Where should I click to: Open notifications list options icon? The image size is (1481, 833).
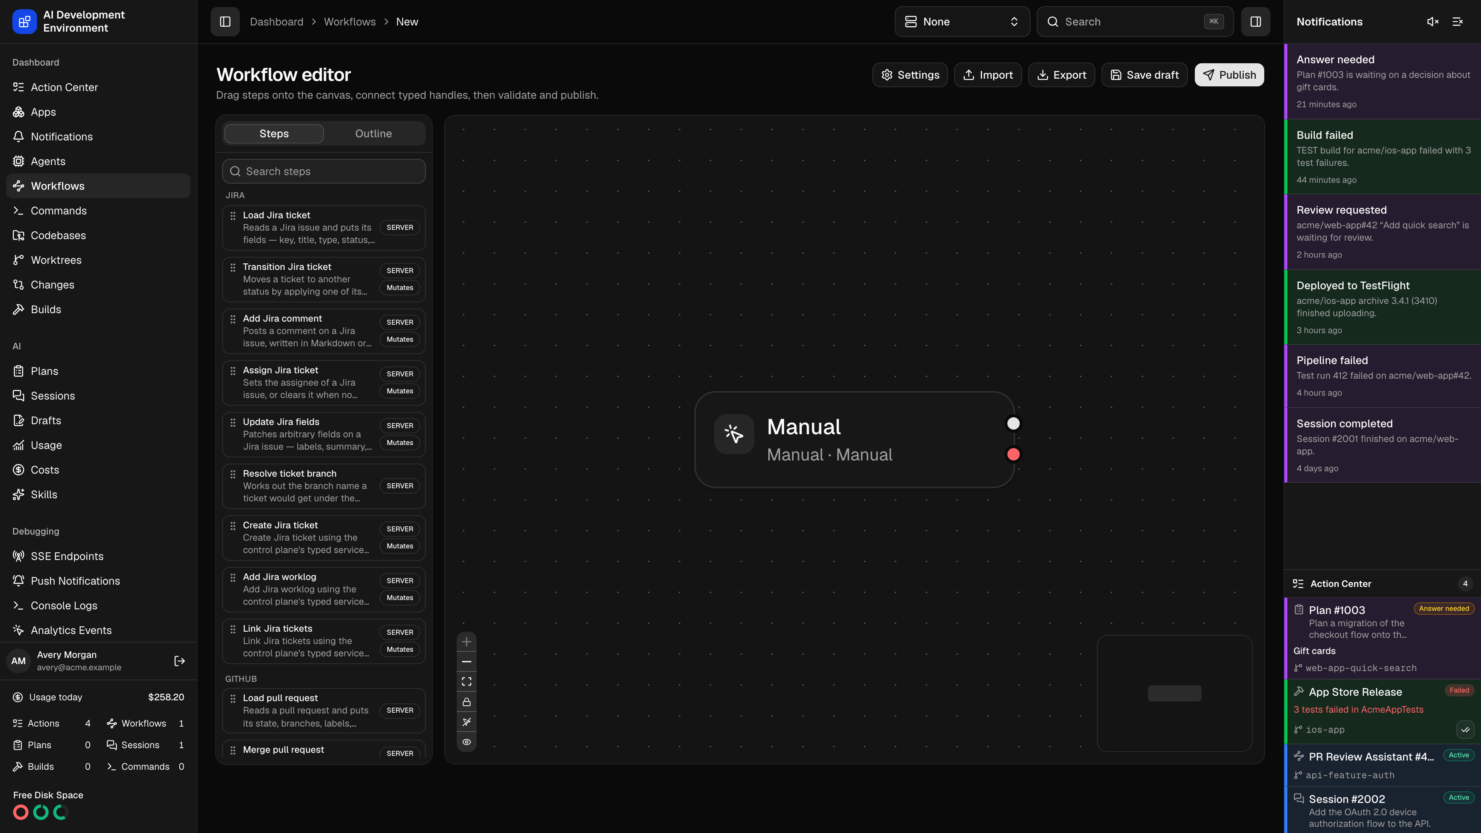(x=1457, y=22)
